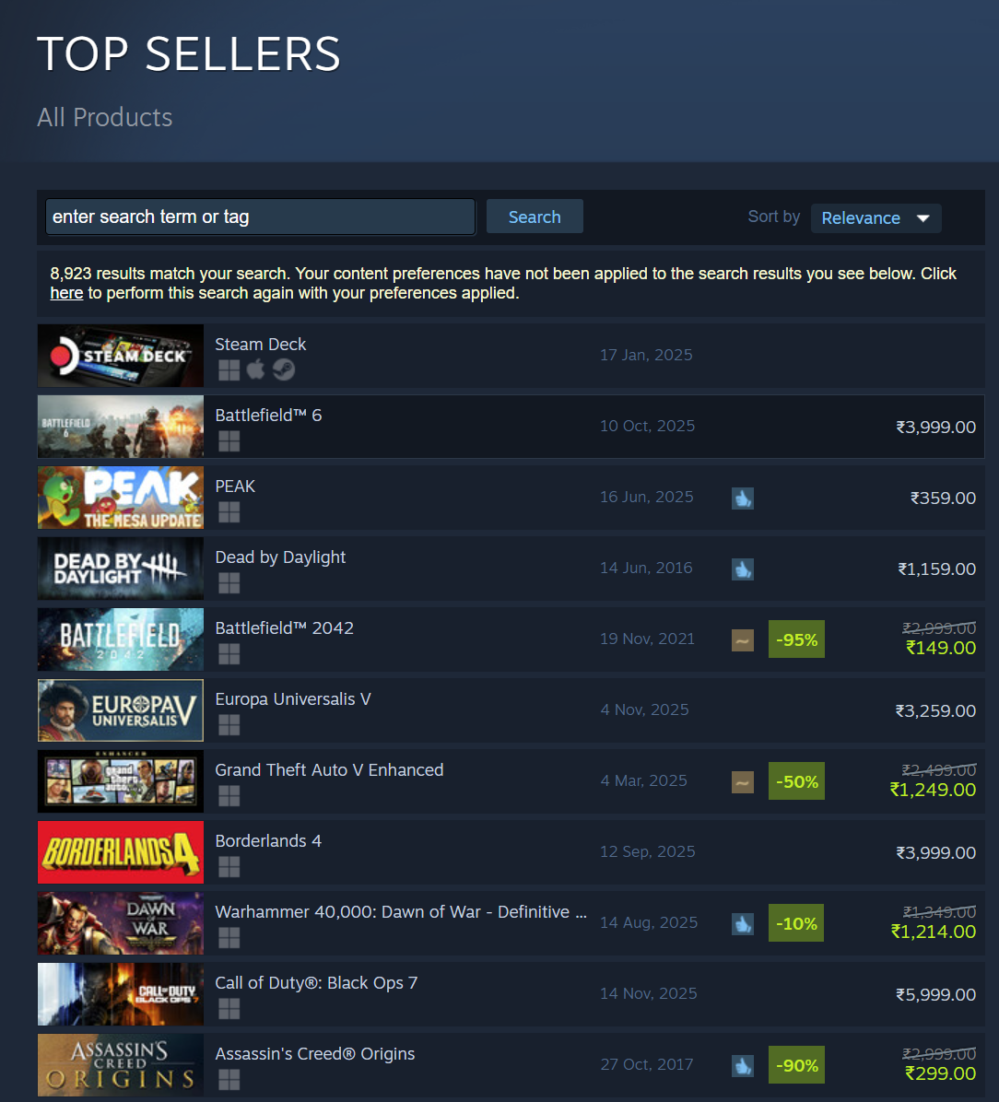Image resolution: width=999 pixels, height=1102 pixels.
Task: Click the Apple macOS icon under Steam Deck
Action: (256, 369)
